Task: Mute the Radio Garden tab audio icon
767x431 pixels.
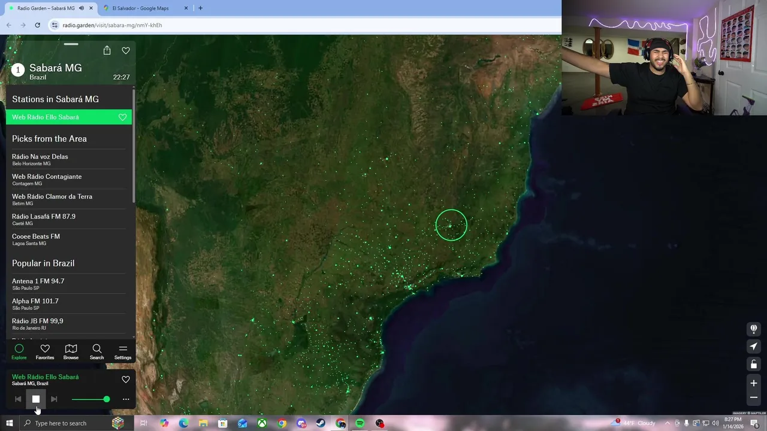Action: [81, 8]
